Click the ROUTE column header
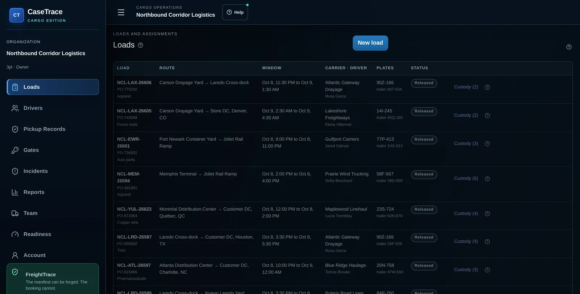Viewport: 580px width, 294px height. pos(167,68)
